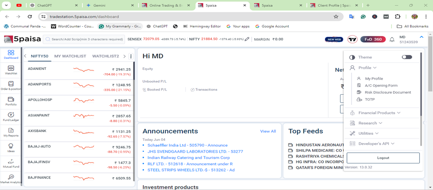Open Chrome three-dot menu
This screenshot has width=433, height=190.
[427, 17]
